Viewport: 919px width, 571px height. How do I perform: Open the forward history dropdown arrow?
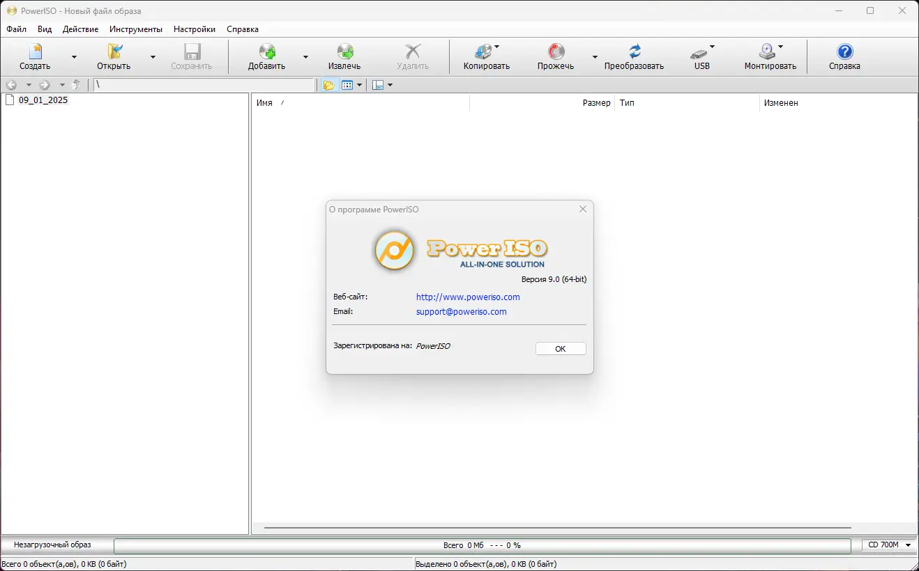click(x=62, y=85)
